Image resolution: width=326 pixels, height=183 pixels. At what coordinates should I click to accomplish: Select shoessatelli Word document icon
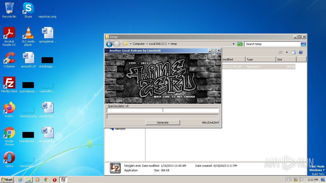[x=47, y=135]
